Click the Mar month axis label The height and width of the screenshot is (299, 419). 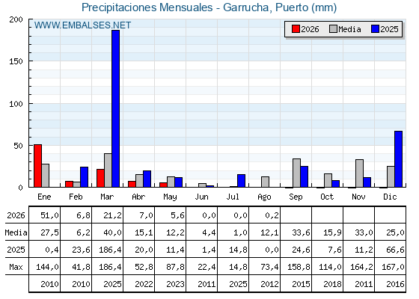(x=107, y=197)
